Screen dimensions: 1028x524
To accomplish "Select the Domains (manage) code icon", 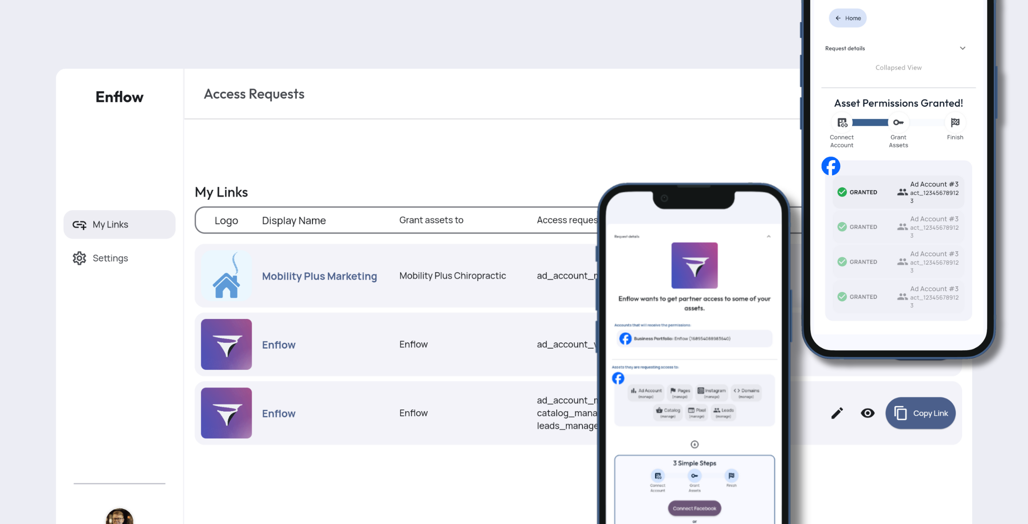I will [736, 390].
